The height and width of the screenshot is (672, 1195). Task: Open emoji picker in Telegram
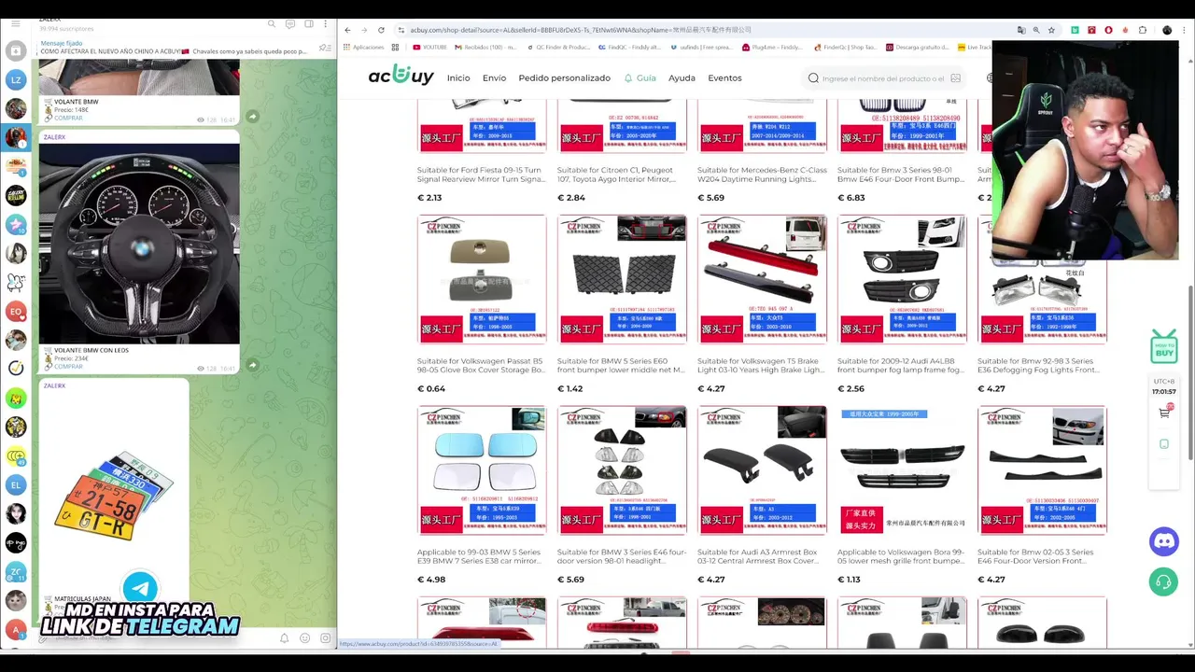tap(304, 638)
